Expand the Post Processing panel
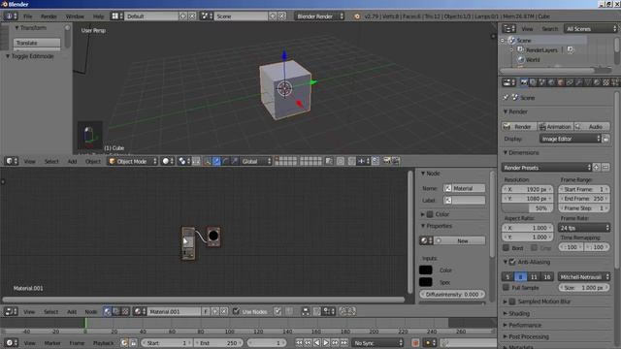The width and height of the screenshot is (621, 349). [529, 336]
